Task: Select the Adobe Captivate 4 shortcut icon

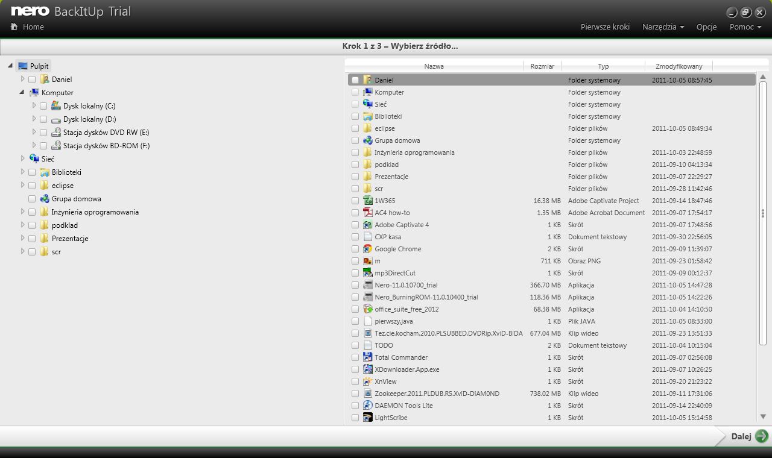Action: (368, 225)
